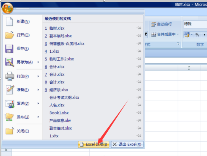Click the printer icon

point(10,76)
